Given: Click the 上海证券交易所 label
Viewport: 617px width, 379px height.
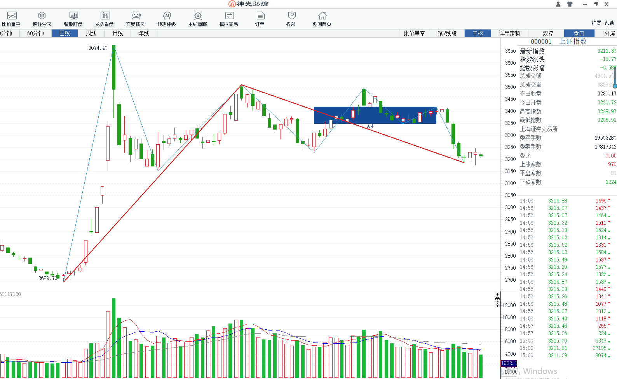Looking at the screenshot, I should [x=539, y=129].
